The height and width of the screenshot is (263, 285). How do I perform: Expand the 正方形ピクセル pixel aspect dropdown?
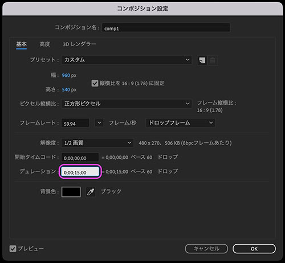point(127,104)
